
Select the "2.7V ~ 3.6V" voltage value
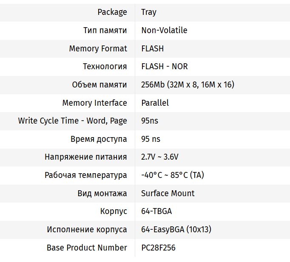[x=159, y=157]
